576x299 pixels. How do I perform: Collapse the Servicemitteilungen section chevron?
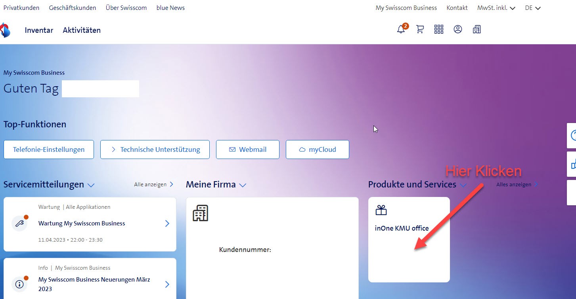pos(91,185)
